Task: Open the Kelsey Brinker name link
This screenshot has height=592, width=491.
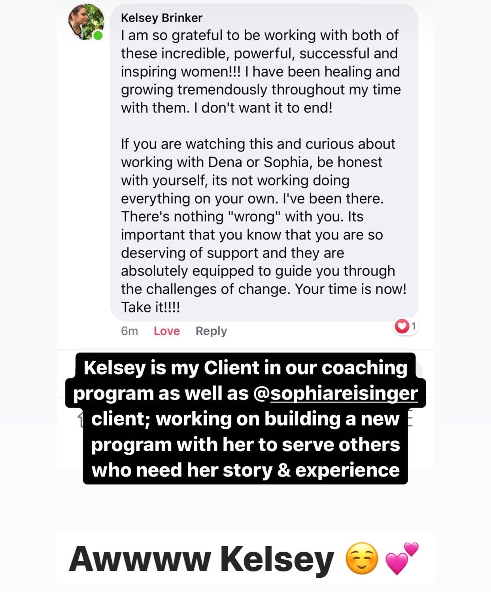Action: tap(162, 18)
